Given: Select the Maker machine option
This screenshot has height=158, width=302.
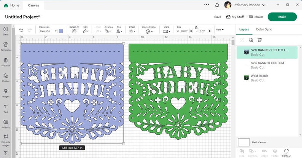Looking at the screenshot, I should click(256, 17).
